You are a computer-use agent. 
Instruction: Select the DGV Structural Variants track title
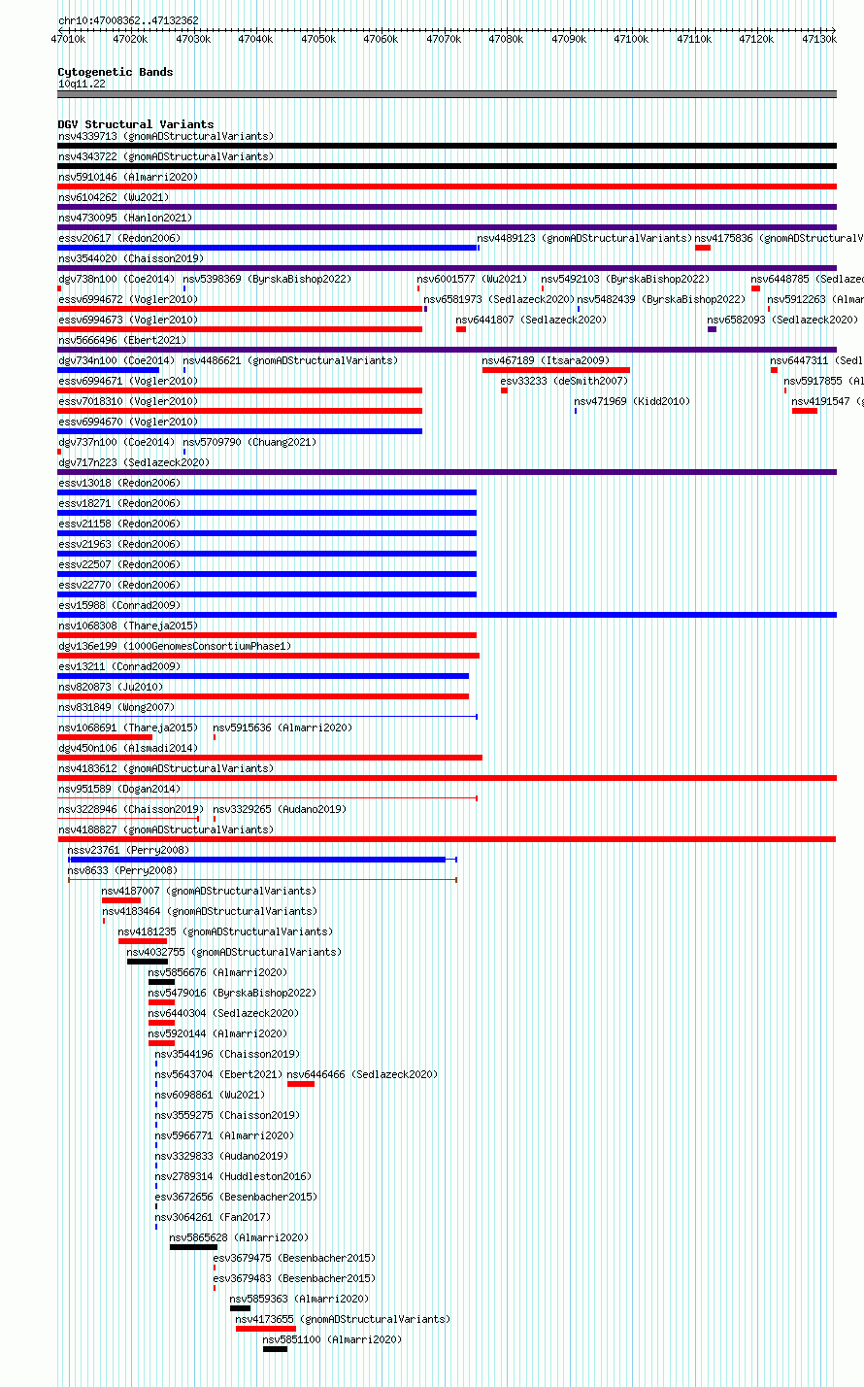point(136,124)
